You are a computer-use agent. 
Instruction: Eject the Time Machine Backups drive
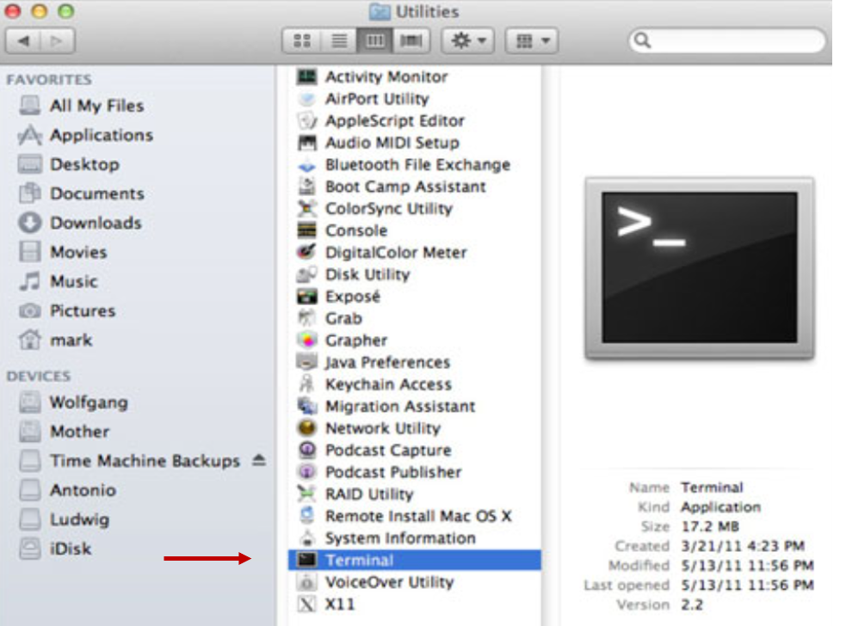pyautogui.click(x=259, y=460)
